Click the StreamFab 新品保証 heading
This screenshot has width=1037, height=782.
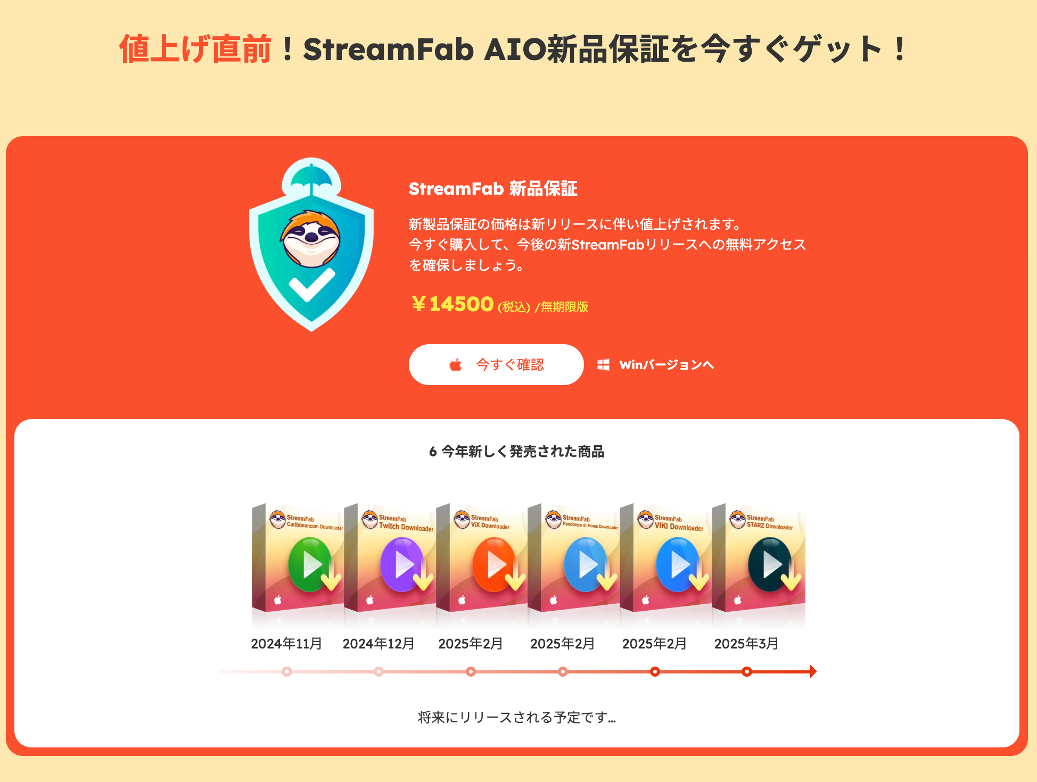[x=493, y=189]
